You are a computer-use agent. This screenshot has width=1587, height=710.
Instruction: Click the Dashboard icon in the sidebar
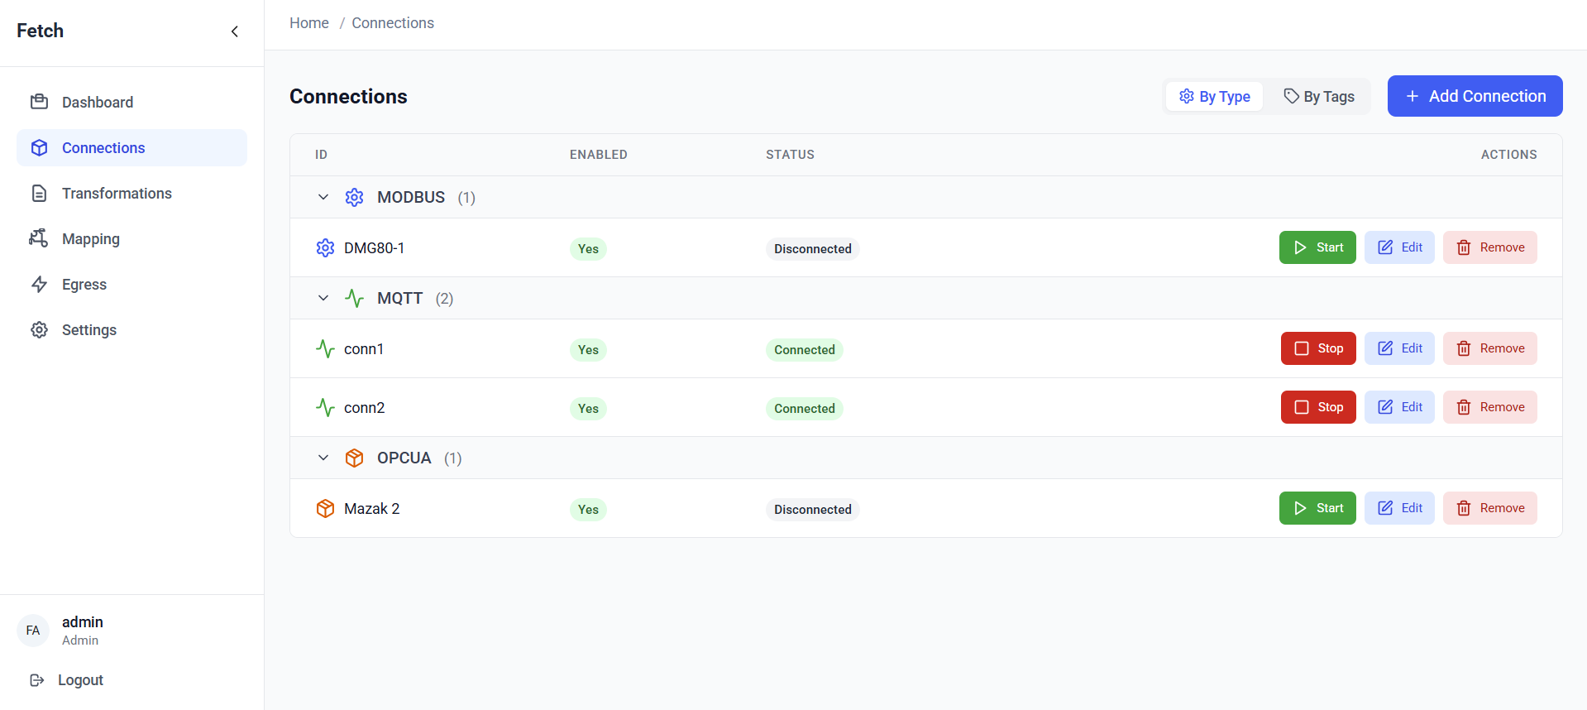coord(39,103)
